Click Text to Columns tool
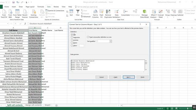 [x=95, y=14]
